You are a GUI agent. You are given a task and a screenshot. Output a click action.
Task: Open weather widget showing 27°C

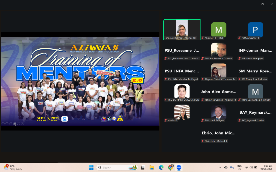coord(13,167)
